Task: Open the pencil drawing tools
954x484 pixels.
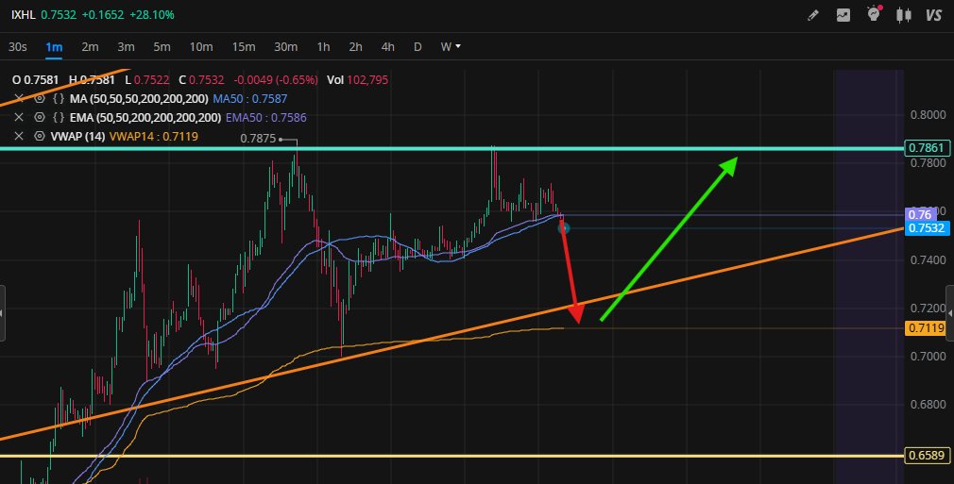Action: click(x=813, y=15)
